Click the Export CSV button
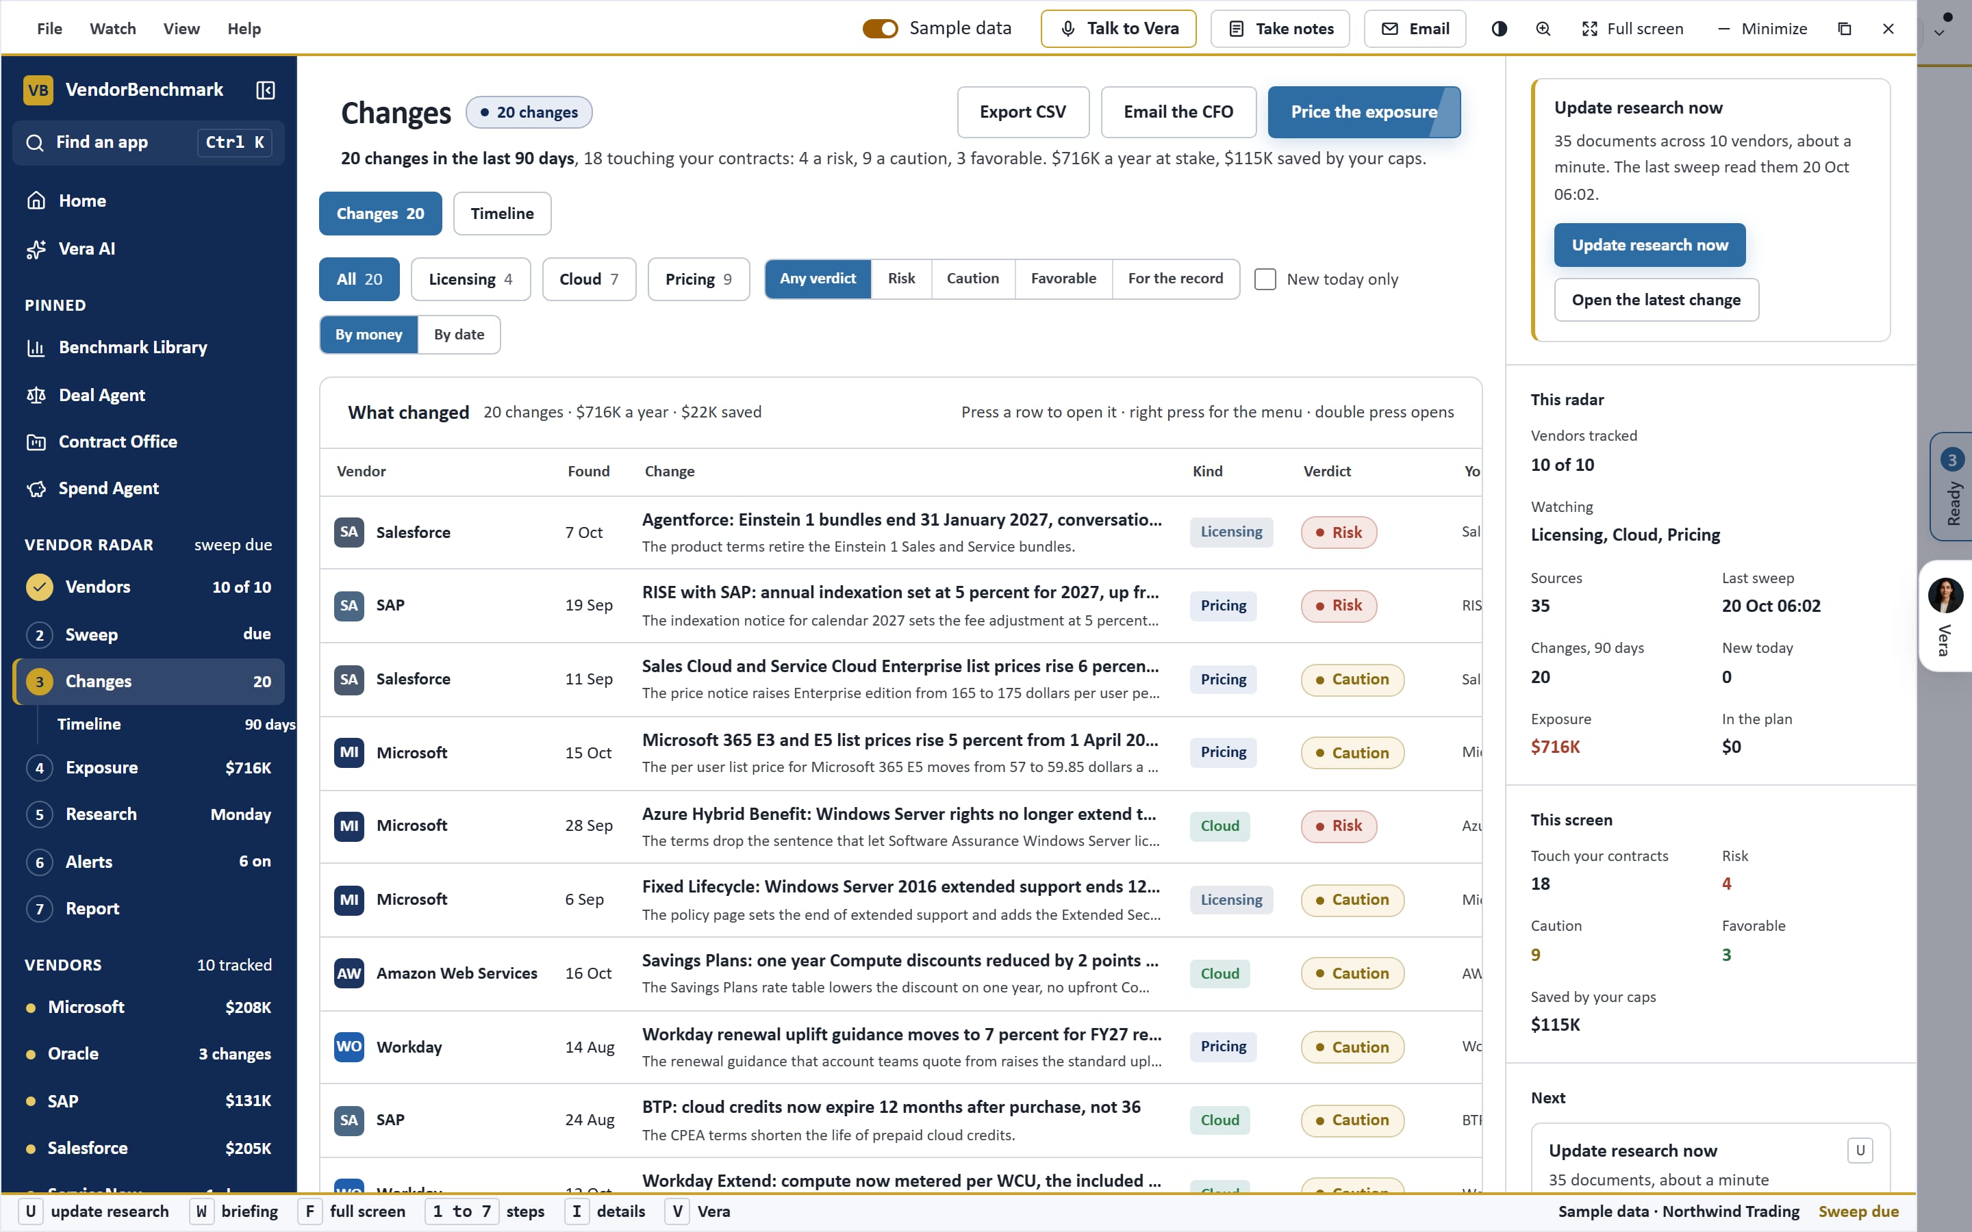This screenshot has height=1232, width=1972. click(1023, 112)
